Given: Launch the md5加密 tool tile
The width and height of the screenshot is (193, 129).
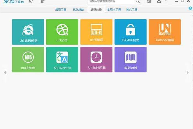Looking at the screenshot, I should coord(28,60).
